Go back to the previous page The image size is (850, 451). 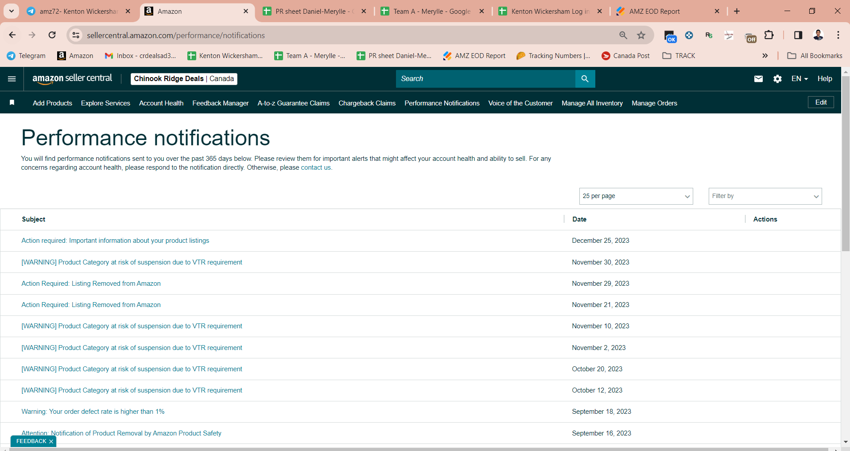point(12,35)
